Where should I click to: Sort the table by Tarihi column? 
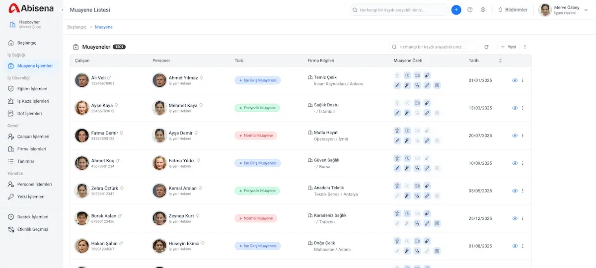[x=500, y=61]
